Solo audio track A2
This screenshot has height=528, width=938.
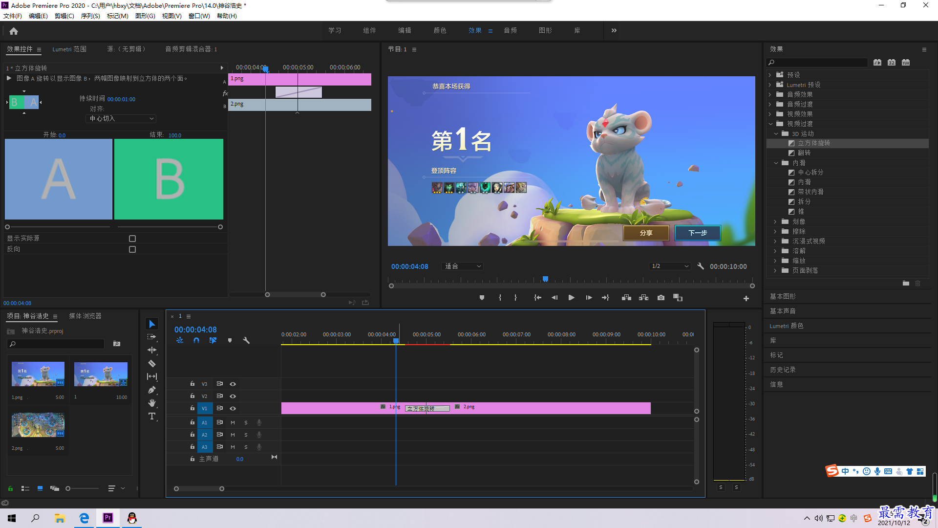246,435
